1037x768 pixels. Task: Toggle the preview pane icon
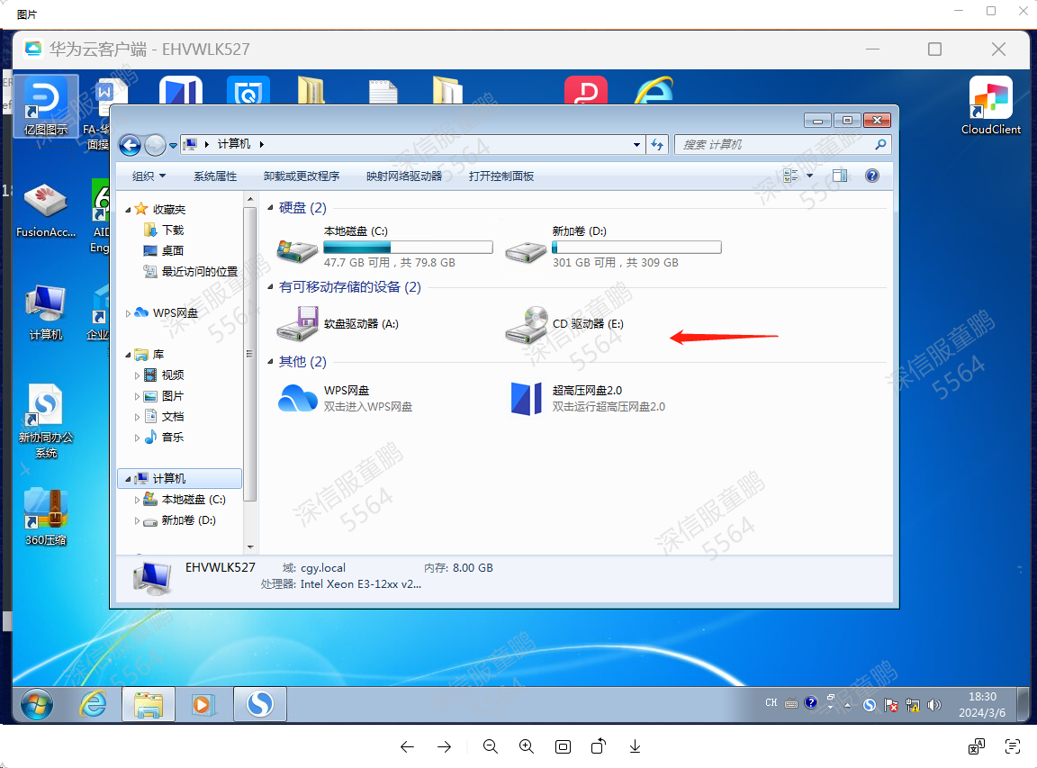840,176
